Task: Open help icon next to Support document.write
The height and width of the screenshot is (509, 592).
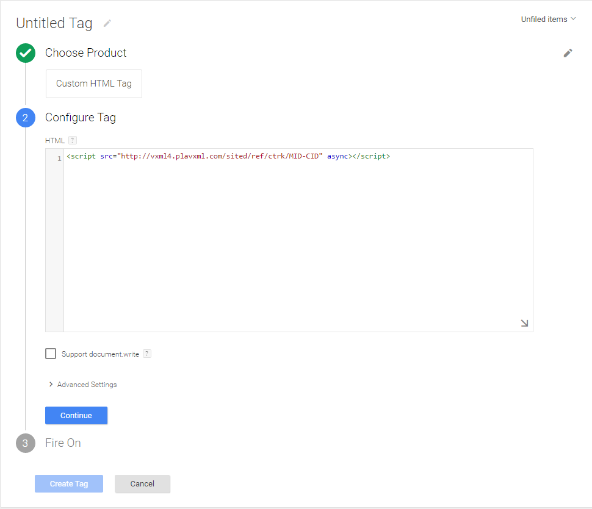Action: coord(147,354)
